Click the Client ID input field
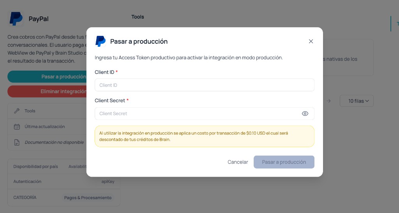This screenshot has width=399, height=213. click(x=204, y=85)
